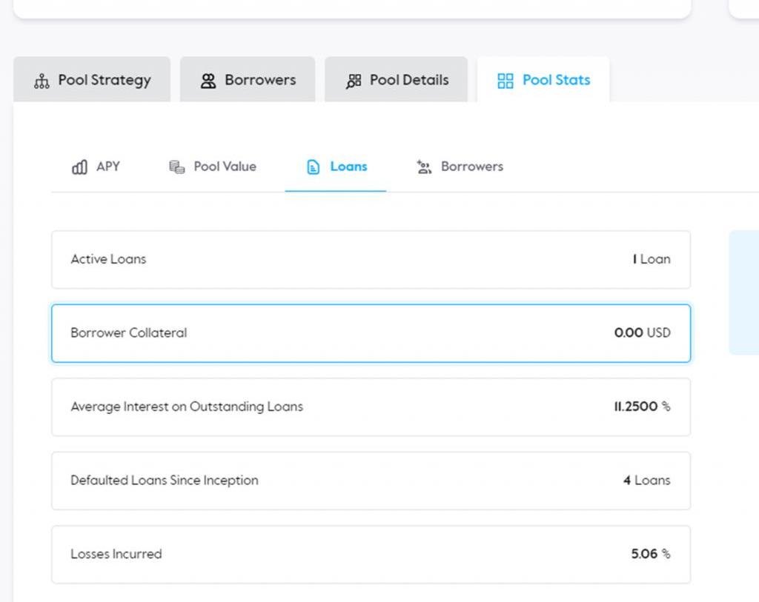Screen dimensions: 759x602
Task: Select the Pool Stats tab label
Action: point(556,80)
